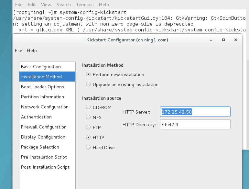Open the terminal File menu
Screen dimensions: 249x189
point(19,5)
